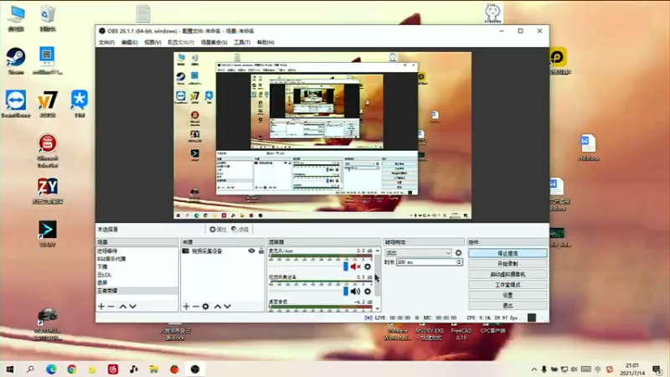670x377 pixels.
Task: Select the 视频采集设备 source row
Action: click(223, 250)
